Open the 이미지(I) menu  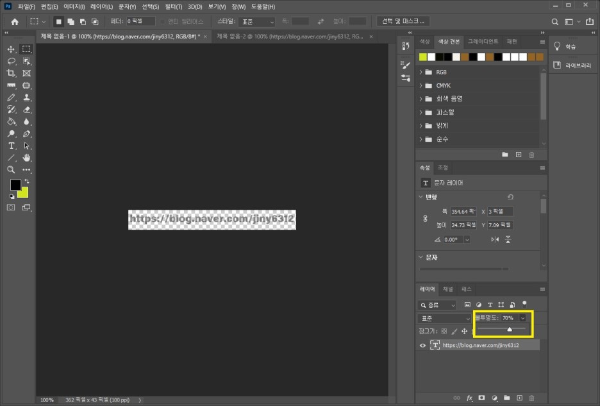point(74,6)
